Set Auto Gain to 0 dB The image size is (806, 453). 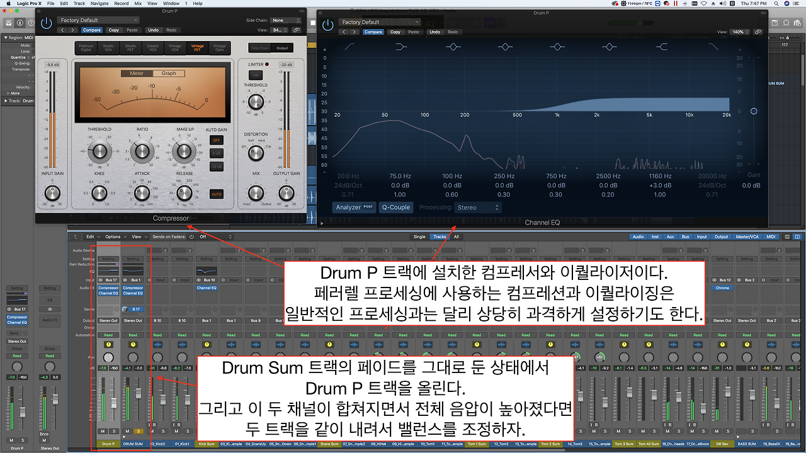(x=217, y=154)
